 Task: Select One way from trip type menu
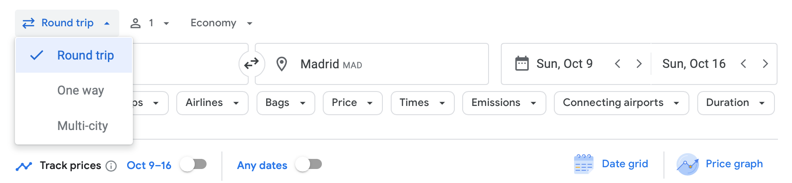[81, 91]
